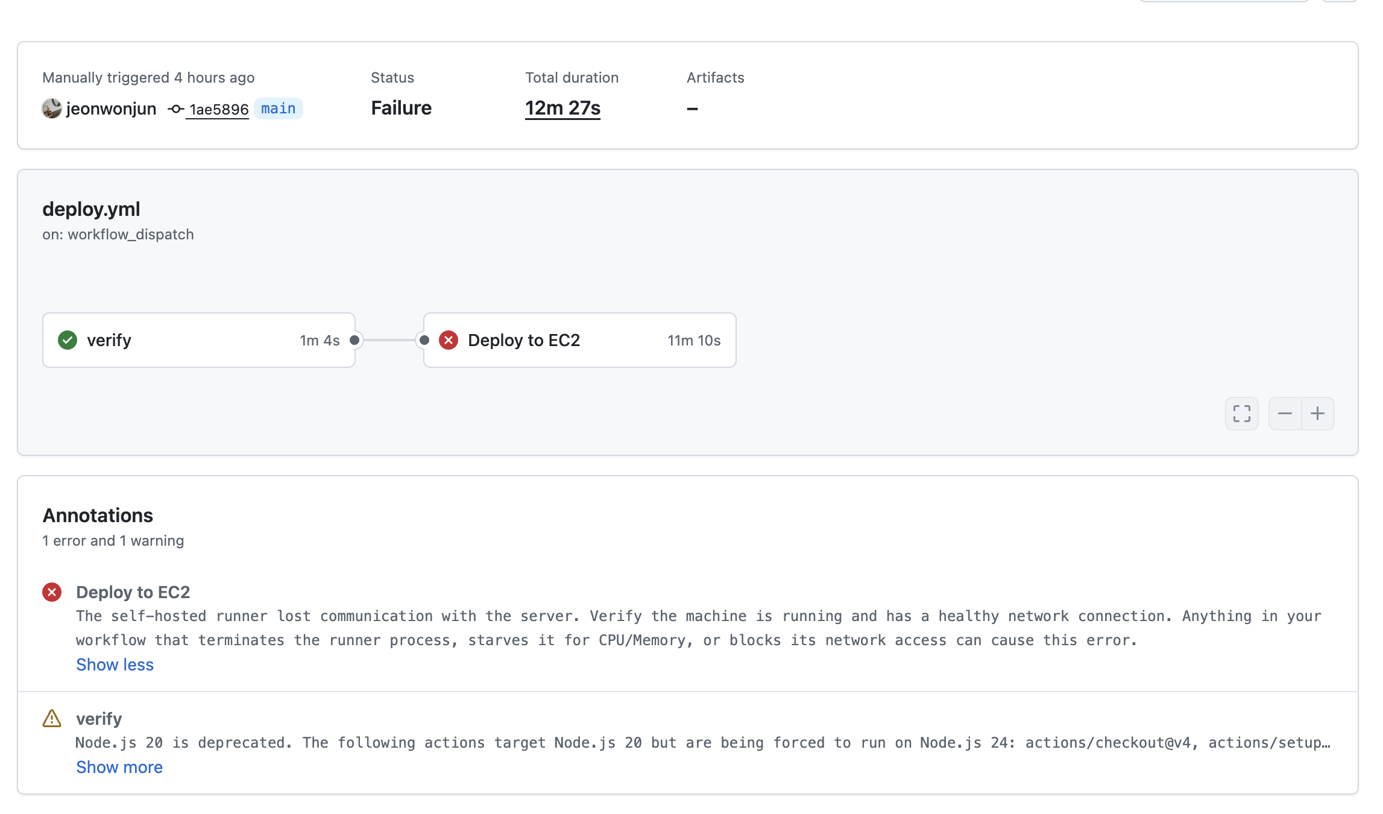Click the '1 error and 1 warning' summary text

(x=113, y=541)
